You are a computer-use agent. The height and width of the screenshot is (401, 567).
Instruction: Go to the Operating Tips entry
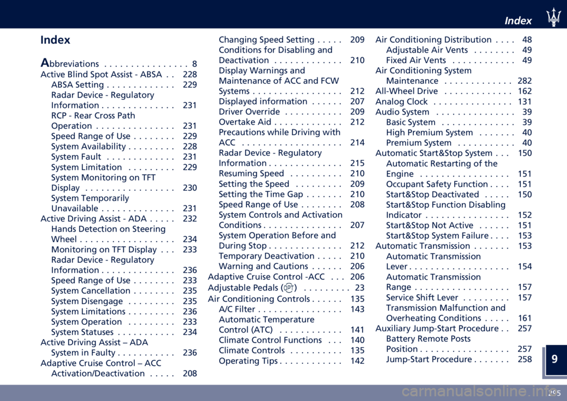click(x=291, y=360)
